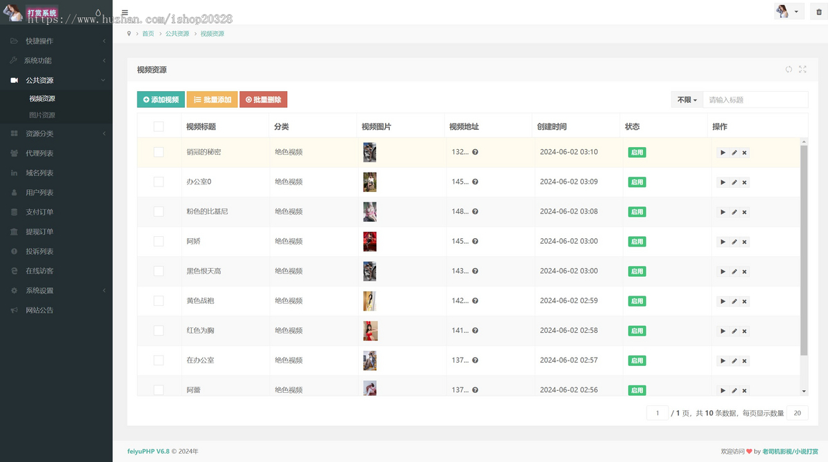Click help icon beside 黄色战袍 video address
Viewport: 828px width, 462px height.
[475, 301]
